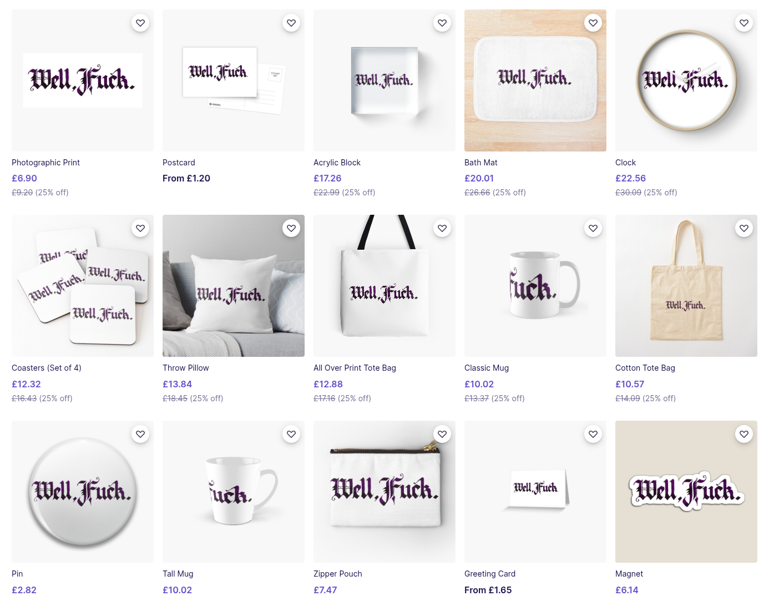
Task: Tap the heart icon on Clock
Action: [744, 23]
